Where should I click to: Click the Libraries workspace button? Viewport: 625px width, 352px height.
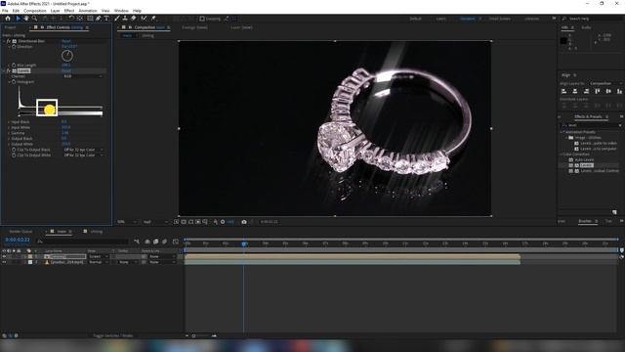[531, 19]
